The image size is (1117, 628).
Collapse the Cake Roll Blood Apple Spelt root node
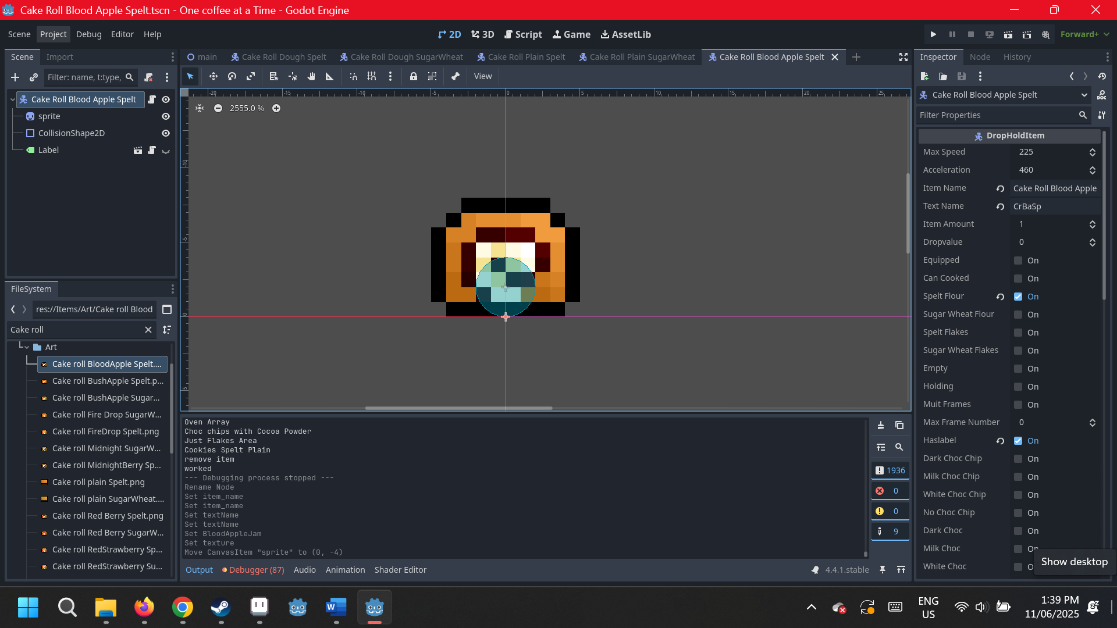(12, 99)
